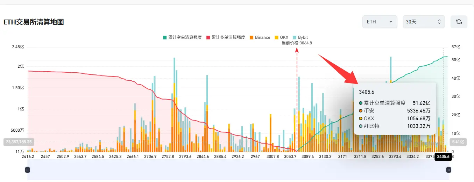Click the OKX 1054.68万 tooltip row

point(395,118)
